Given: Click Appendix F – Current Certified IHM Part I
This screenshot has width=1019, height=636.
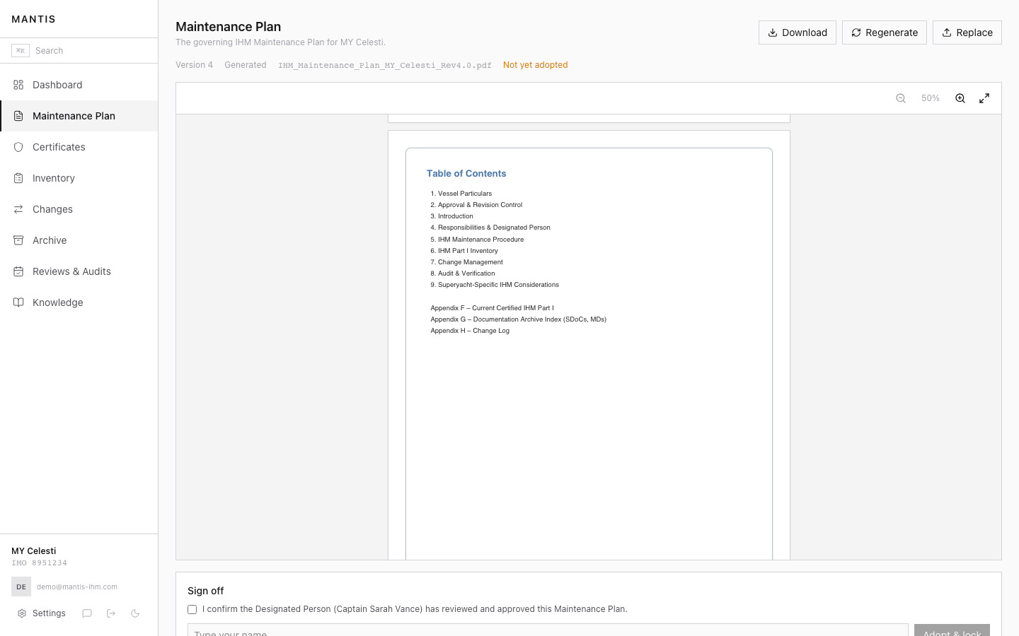Looking at the screenshot, I should pos(493,308).
